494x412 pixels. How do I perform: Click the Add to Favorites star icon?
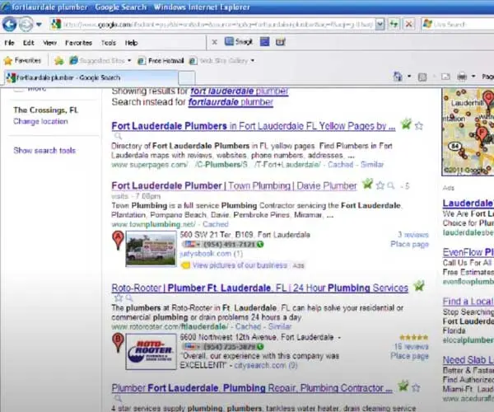click(59, 60)
